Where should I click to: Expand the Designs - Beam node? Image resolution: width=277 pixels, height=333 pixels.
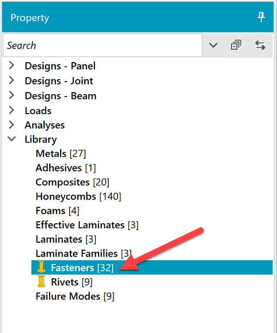point(12,95)
